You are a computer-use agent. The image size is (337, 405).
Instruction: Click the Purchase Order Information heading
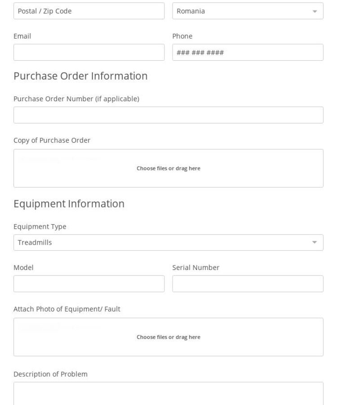(x=81, y=76)
